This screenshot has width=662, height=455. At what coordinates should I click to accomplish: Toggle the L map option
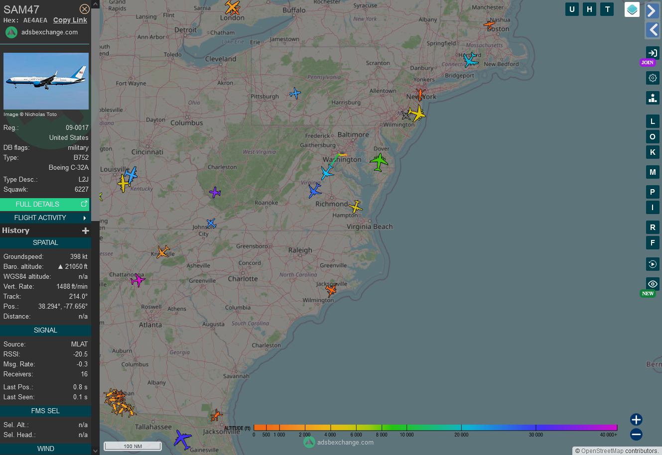[x=653, y=121]
